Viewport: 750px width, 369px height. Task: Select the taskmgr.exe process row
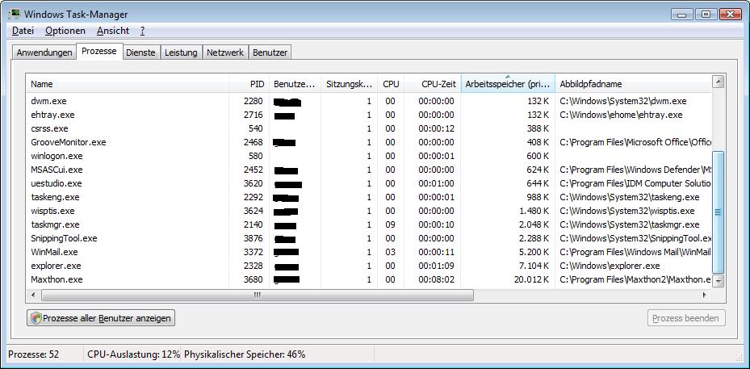point(369,224)
